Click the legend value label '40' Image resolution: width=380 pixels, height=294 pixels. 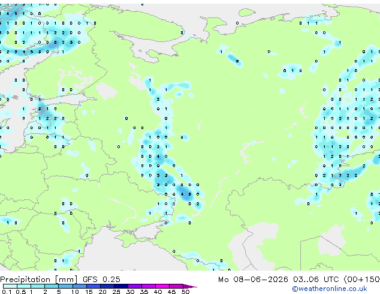coord(158,292)
